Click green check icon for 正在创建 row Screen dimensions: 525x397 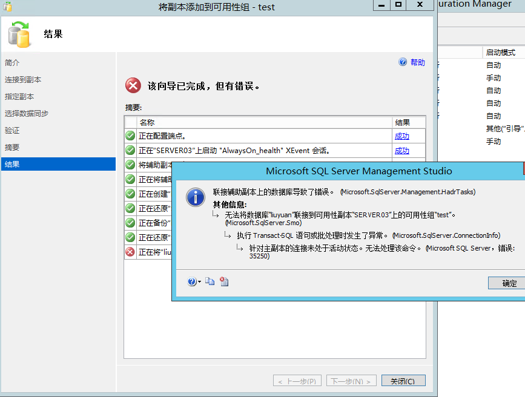click(x=130, y=194)
